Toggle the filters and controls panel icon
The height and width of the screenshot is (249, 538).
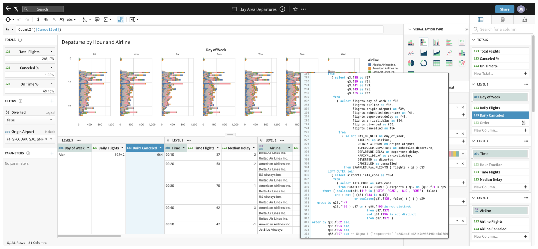[120, 19]
